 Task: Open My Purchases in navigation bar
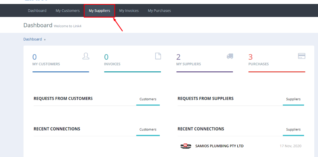159,11
